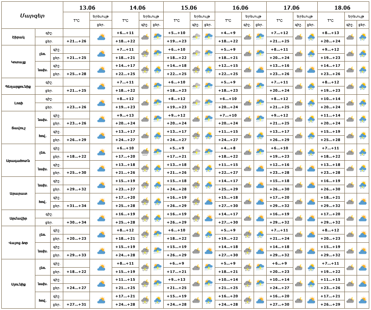Click Արագածոտն լեռ. 16.06 daytime weather icon
Viewport: 371px width, 310px height.
[260, 152]
